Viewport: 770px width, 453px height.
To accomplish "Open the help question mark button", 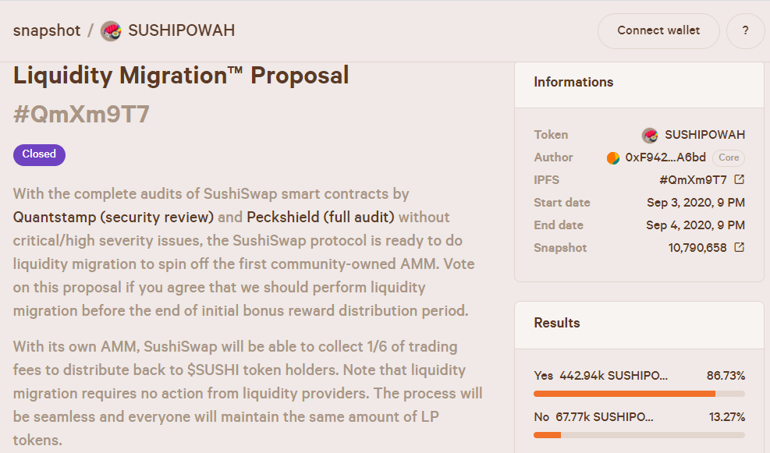I will pos(746,31).
